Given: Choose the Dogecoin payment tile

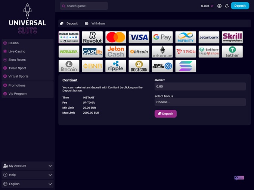Looking at the screenshot, I should pyautogui.click(x=139, y=66).
